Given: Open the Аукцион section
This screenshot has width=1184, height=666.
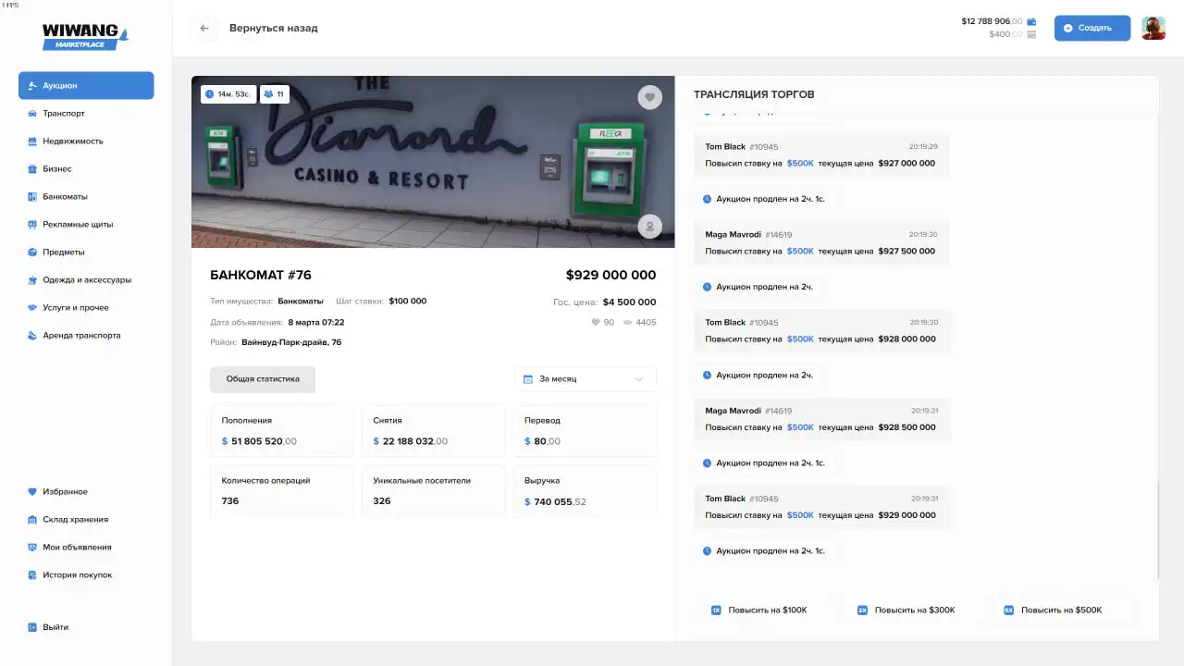Looking at the screenshot, I should click(x=86, y=86).
